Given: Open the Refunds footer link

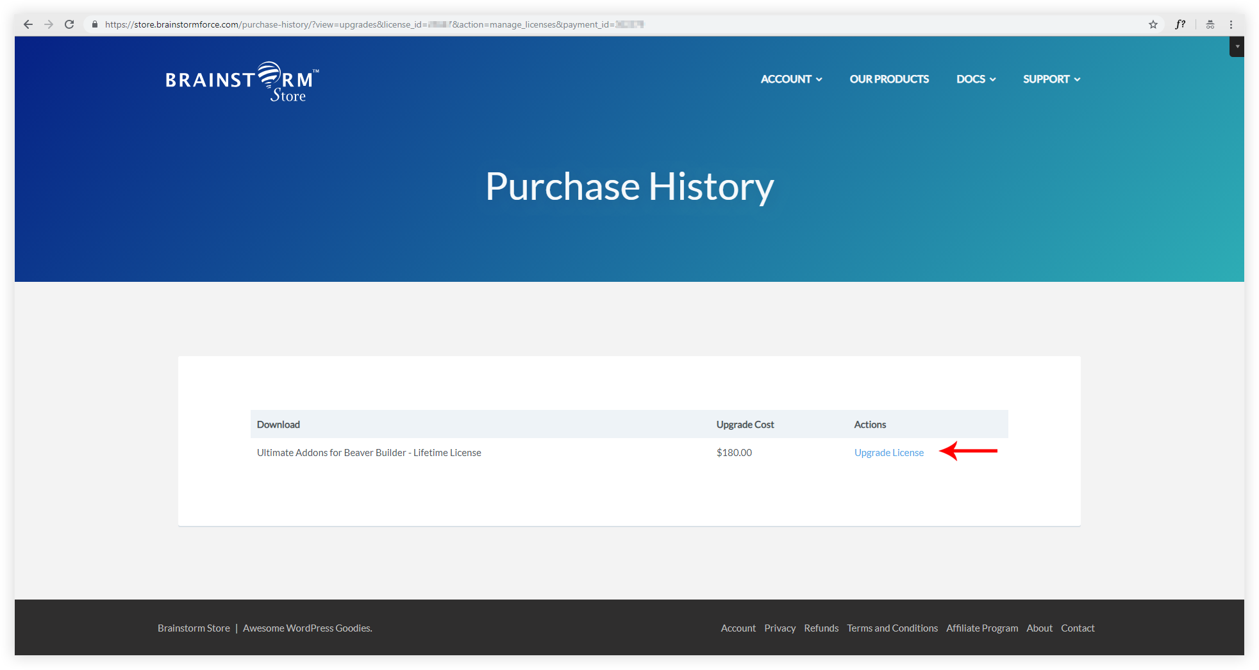Looking at the screenshot, I should [x=821, y=628].
